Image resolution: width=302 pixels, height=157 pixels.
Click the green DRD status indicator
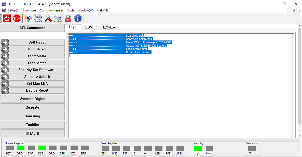pos(21,148)
